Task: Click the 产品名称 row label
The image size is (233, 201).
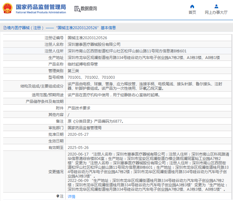Action: point(56,64)
